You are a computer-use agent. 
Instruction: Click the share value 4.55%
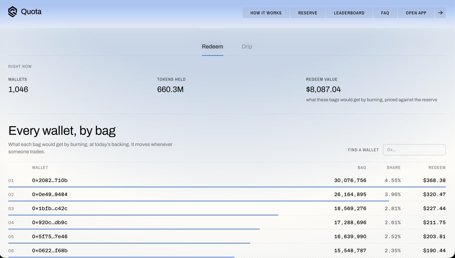[x=392, y=180]
